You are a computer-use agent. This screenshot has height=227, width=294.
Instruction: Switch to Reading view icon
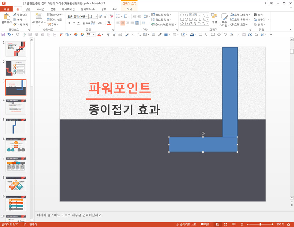coord(234,224)
